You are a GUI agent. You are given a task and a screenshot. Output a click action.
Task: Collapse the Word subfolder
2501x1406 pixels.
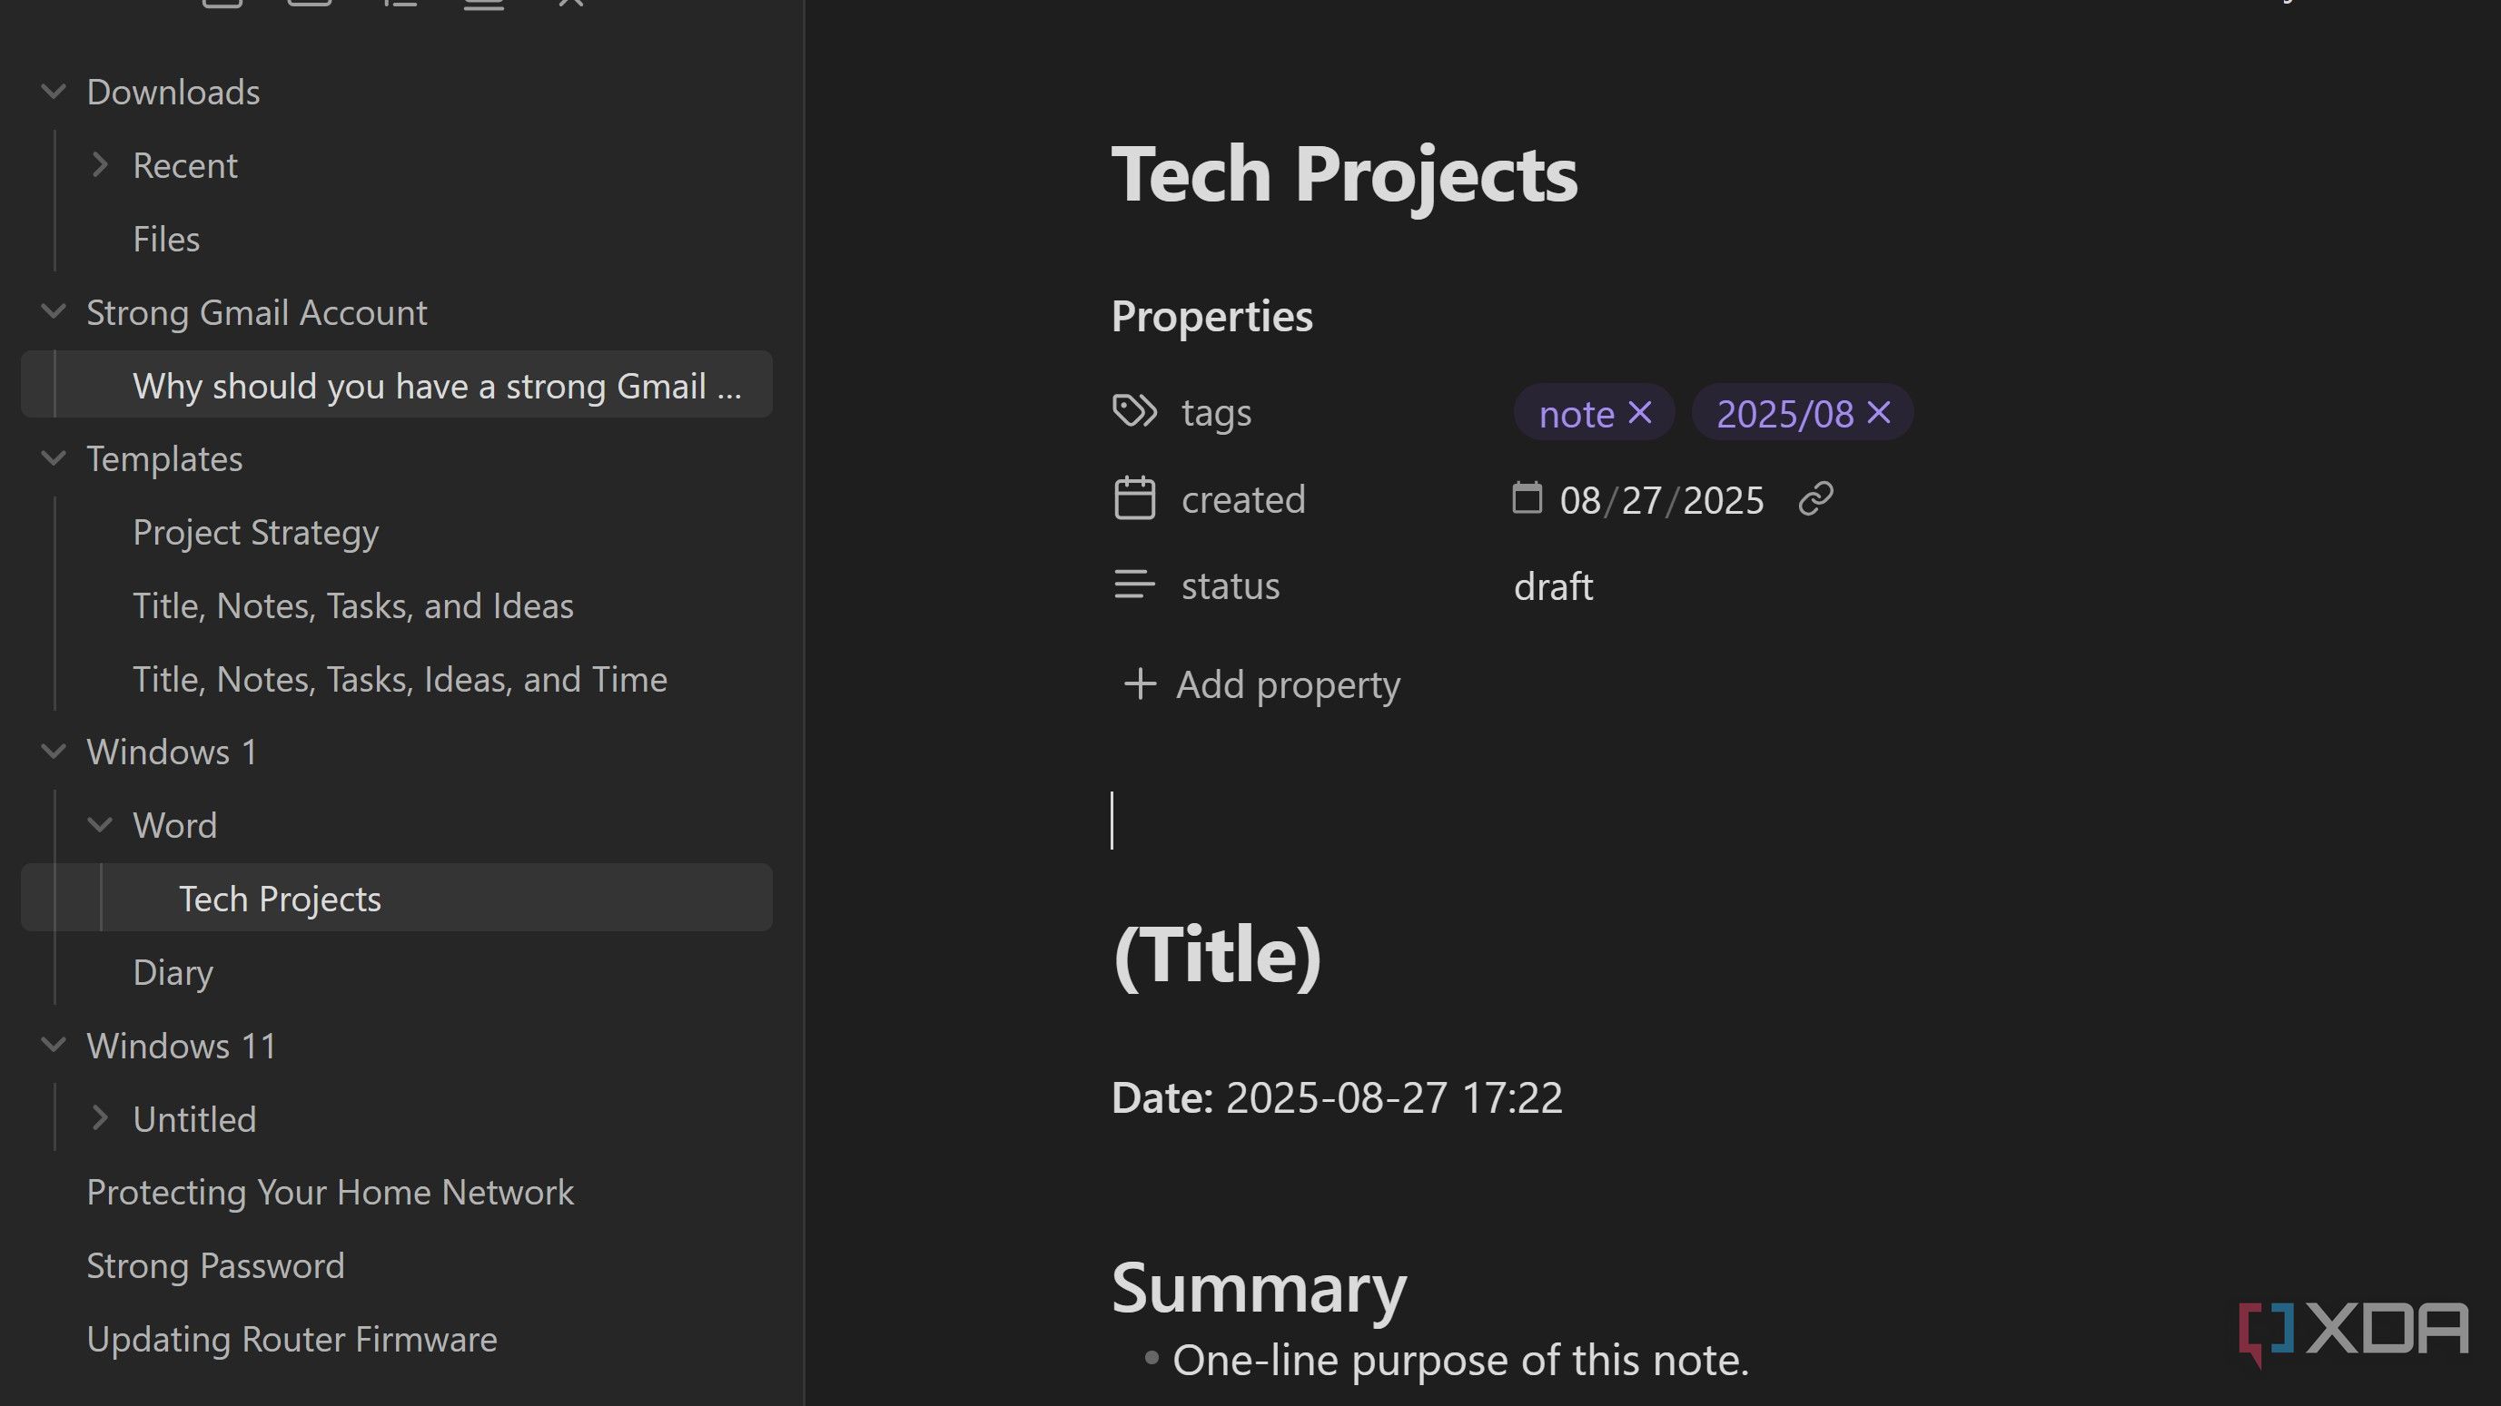tap(99, 825)
